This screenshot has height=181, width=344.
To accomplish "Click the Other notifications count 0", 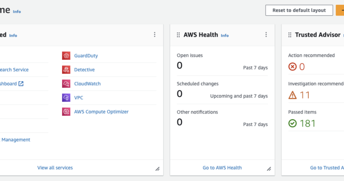I will 179,122.
